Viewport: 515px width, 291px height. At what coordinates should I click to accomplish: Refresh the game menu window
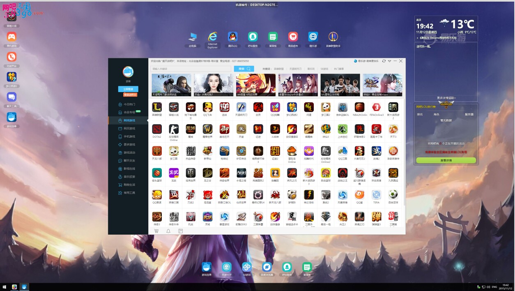click(x=384, y=61)
